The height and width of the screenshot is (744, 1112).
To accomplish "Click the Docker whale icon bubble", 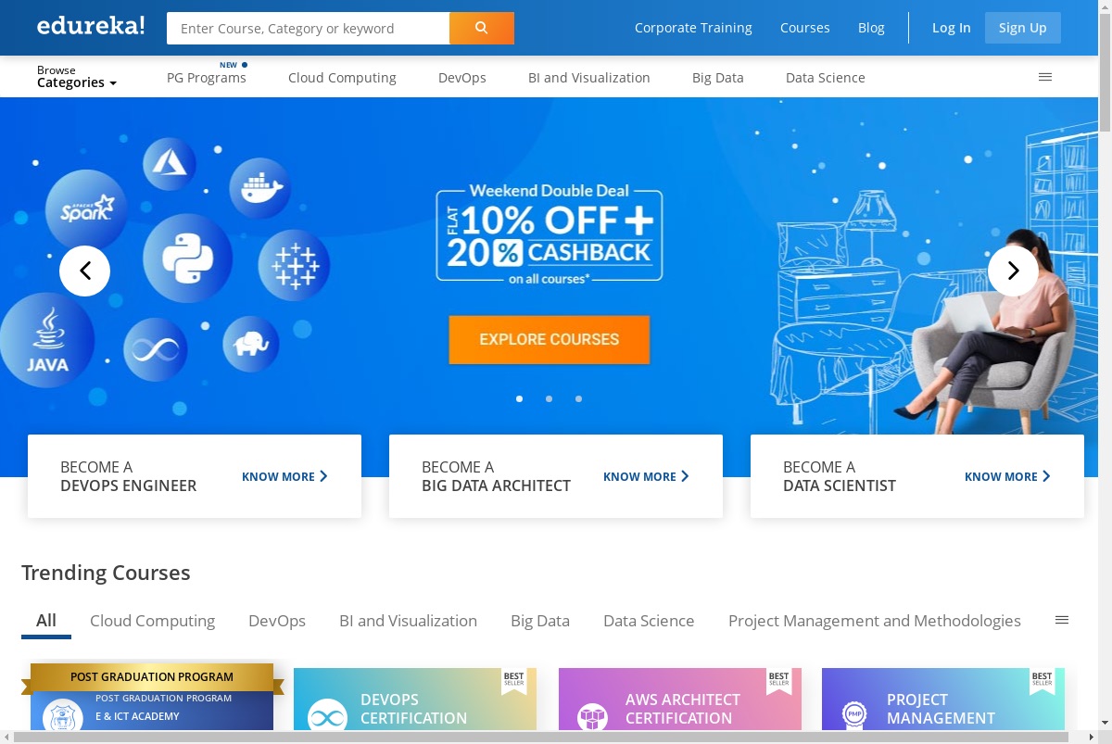I will pyautogui.click(x=260, y=189).
